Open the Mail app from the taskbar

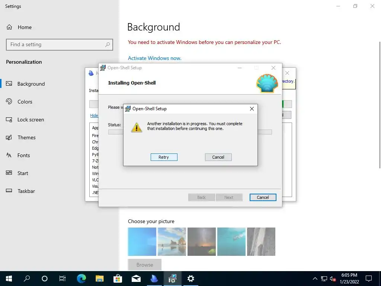coord(136,279)
